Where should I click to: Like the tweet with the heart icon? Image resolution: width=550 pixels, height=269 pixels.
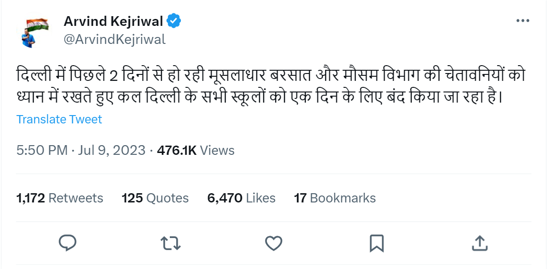click(x=273, y=242)
